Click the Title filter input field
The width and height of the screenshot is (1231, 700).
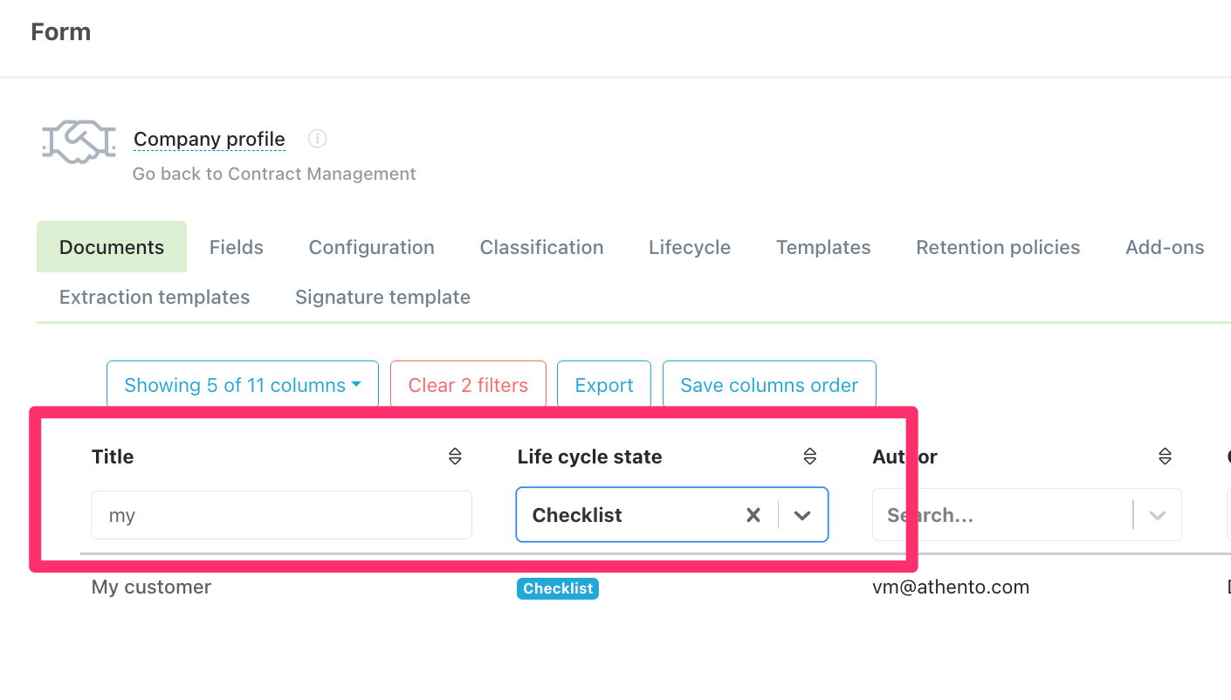281,515
